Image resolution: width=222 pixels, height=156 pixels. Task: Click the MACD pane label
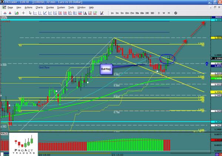[x=4, y=133]
